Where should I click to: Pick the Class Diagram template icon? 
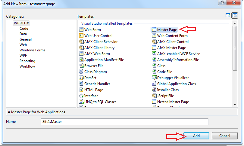[81, 72]
